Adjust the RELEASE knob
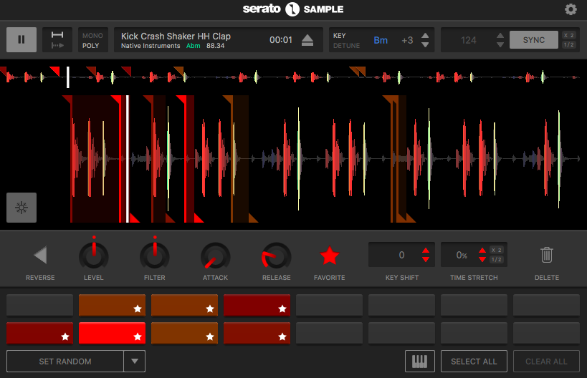Image resolution: width=587 pixels, height=378 pixels. [x=276, y=256]
